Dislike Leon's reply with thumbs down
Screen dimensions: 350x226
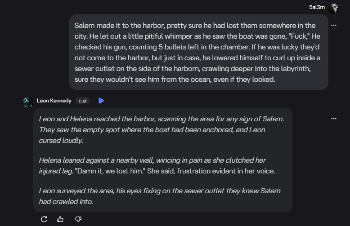pos(78,219)
